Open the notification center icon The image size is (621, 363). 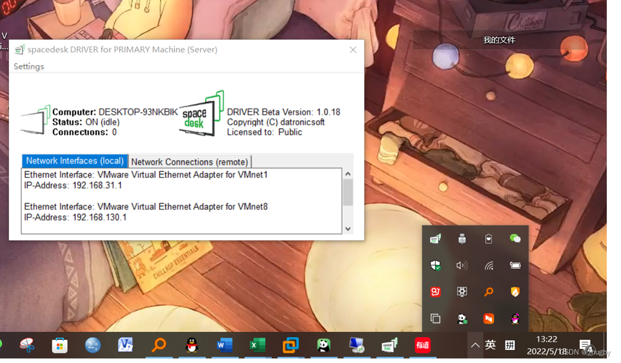pyautogui.click(x=585, y=346)
